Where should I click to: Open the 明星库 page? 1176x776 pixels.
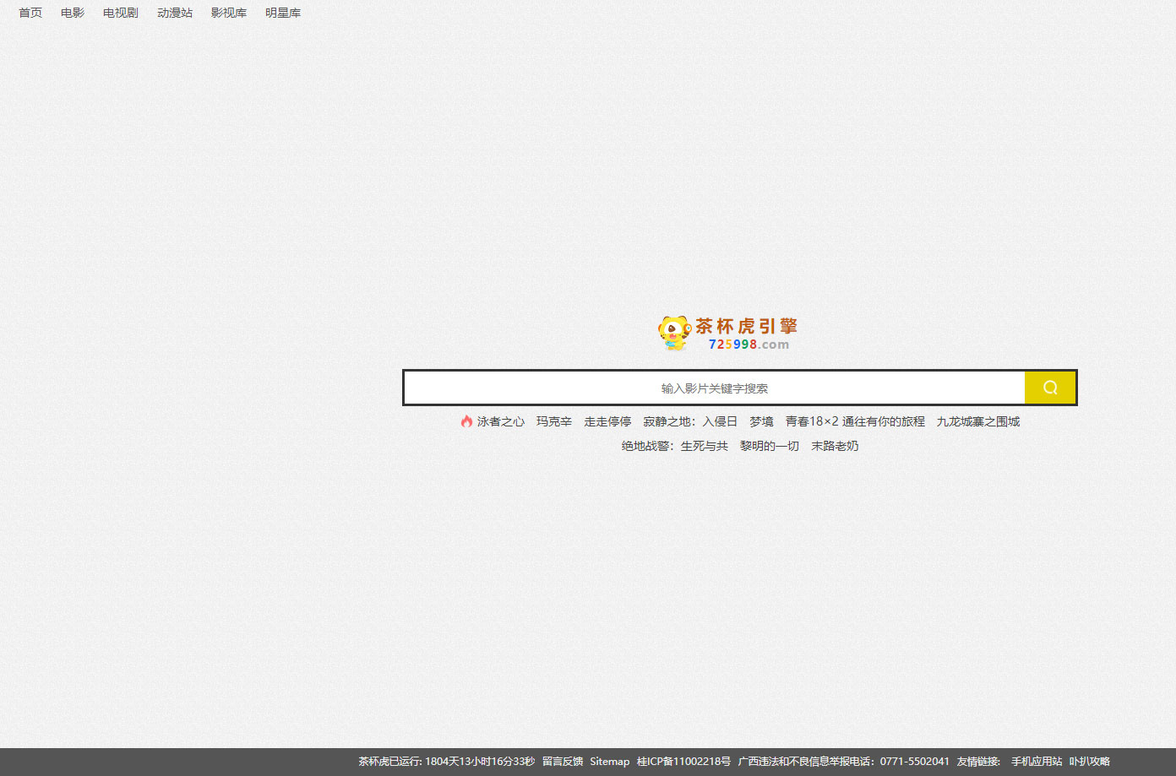[x=283, y=13]
